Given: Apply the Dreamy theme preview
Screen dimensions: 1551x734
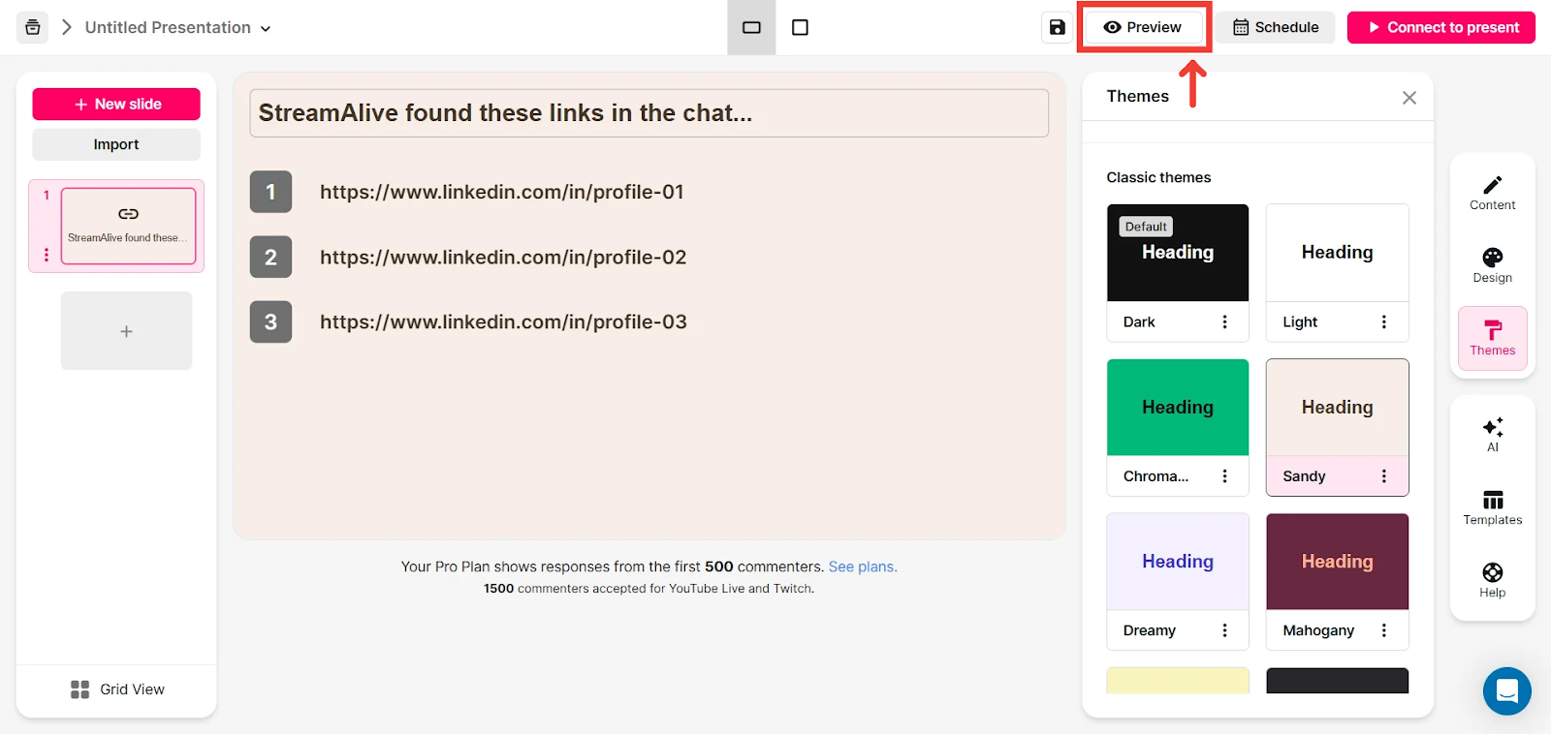Looking at the screenshot, I should (1178, 562).
